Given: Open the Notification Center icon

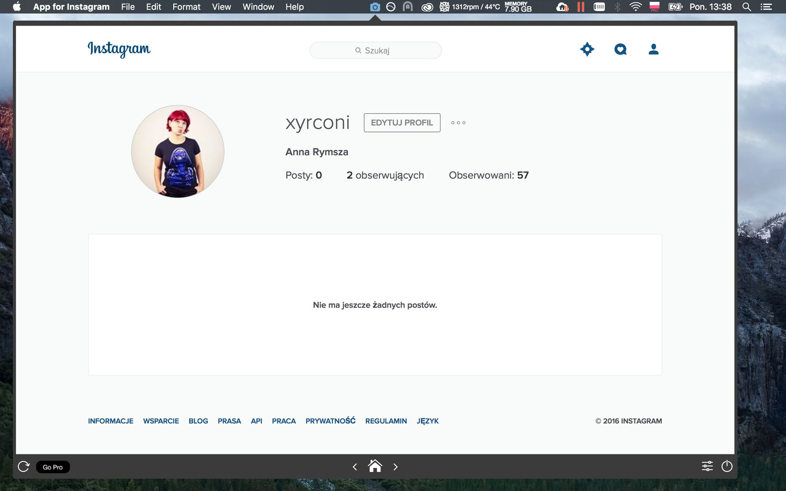Looking at the screenshot, I should (x=766, y=7).
